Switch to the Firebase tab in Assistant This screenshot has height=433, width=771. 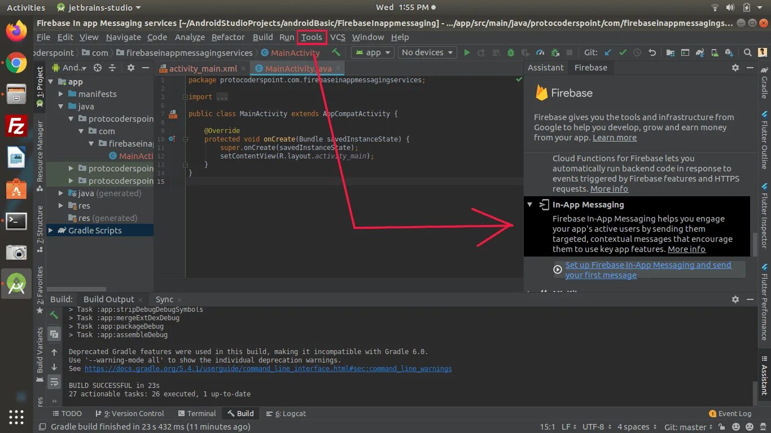coord(590,68)
